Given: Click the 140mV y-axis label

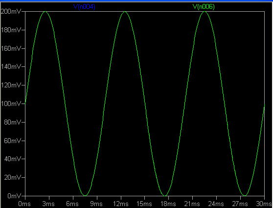Looking at the screenshot, I should (x=11, y=66).
